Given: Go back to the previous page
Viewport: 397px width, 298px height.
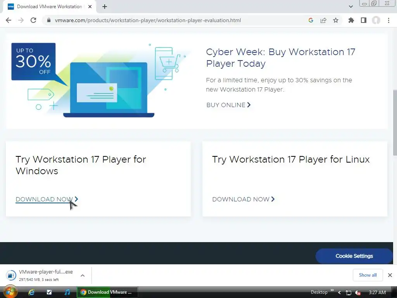Looking at the screenshot, I should [x=9, y=20].
